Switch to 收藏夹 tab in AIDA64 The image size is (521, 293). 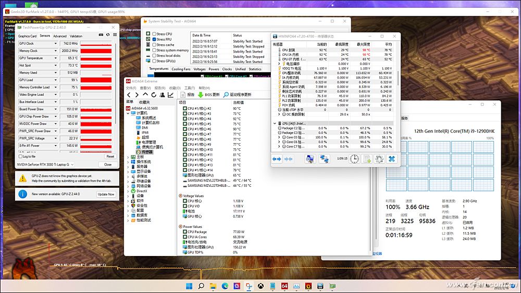pos(144,102)
